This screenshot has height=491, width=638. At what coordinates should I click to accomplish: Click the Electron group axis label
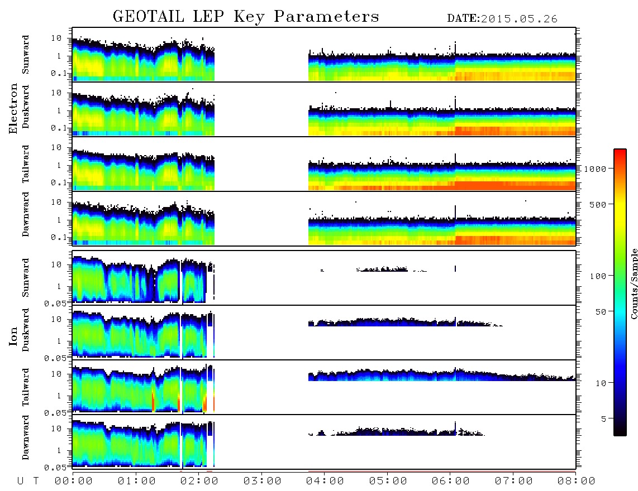(13, 108)
